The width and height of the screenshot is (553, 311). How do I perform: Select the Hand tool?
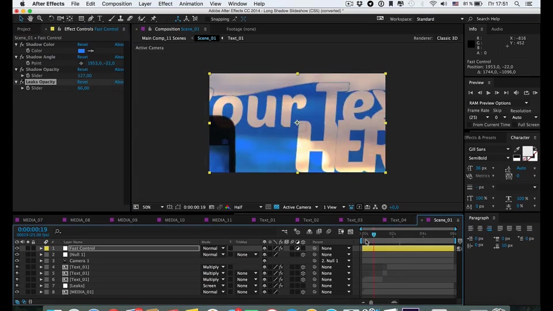tap(31, 18)
